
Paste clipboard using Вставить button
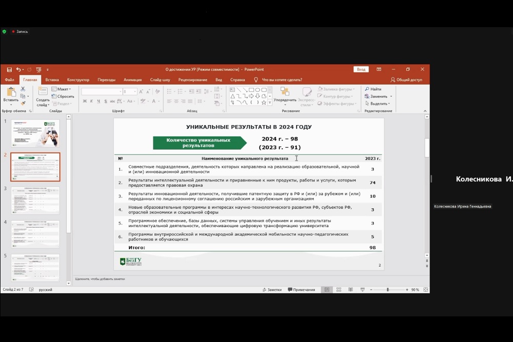11,96
